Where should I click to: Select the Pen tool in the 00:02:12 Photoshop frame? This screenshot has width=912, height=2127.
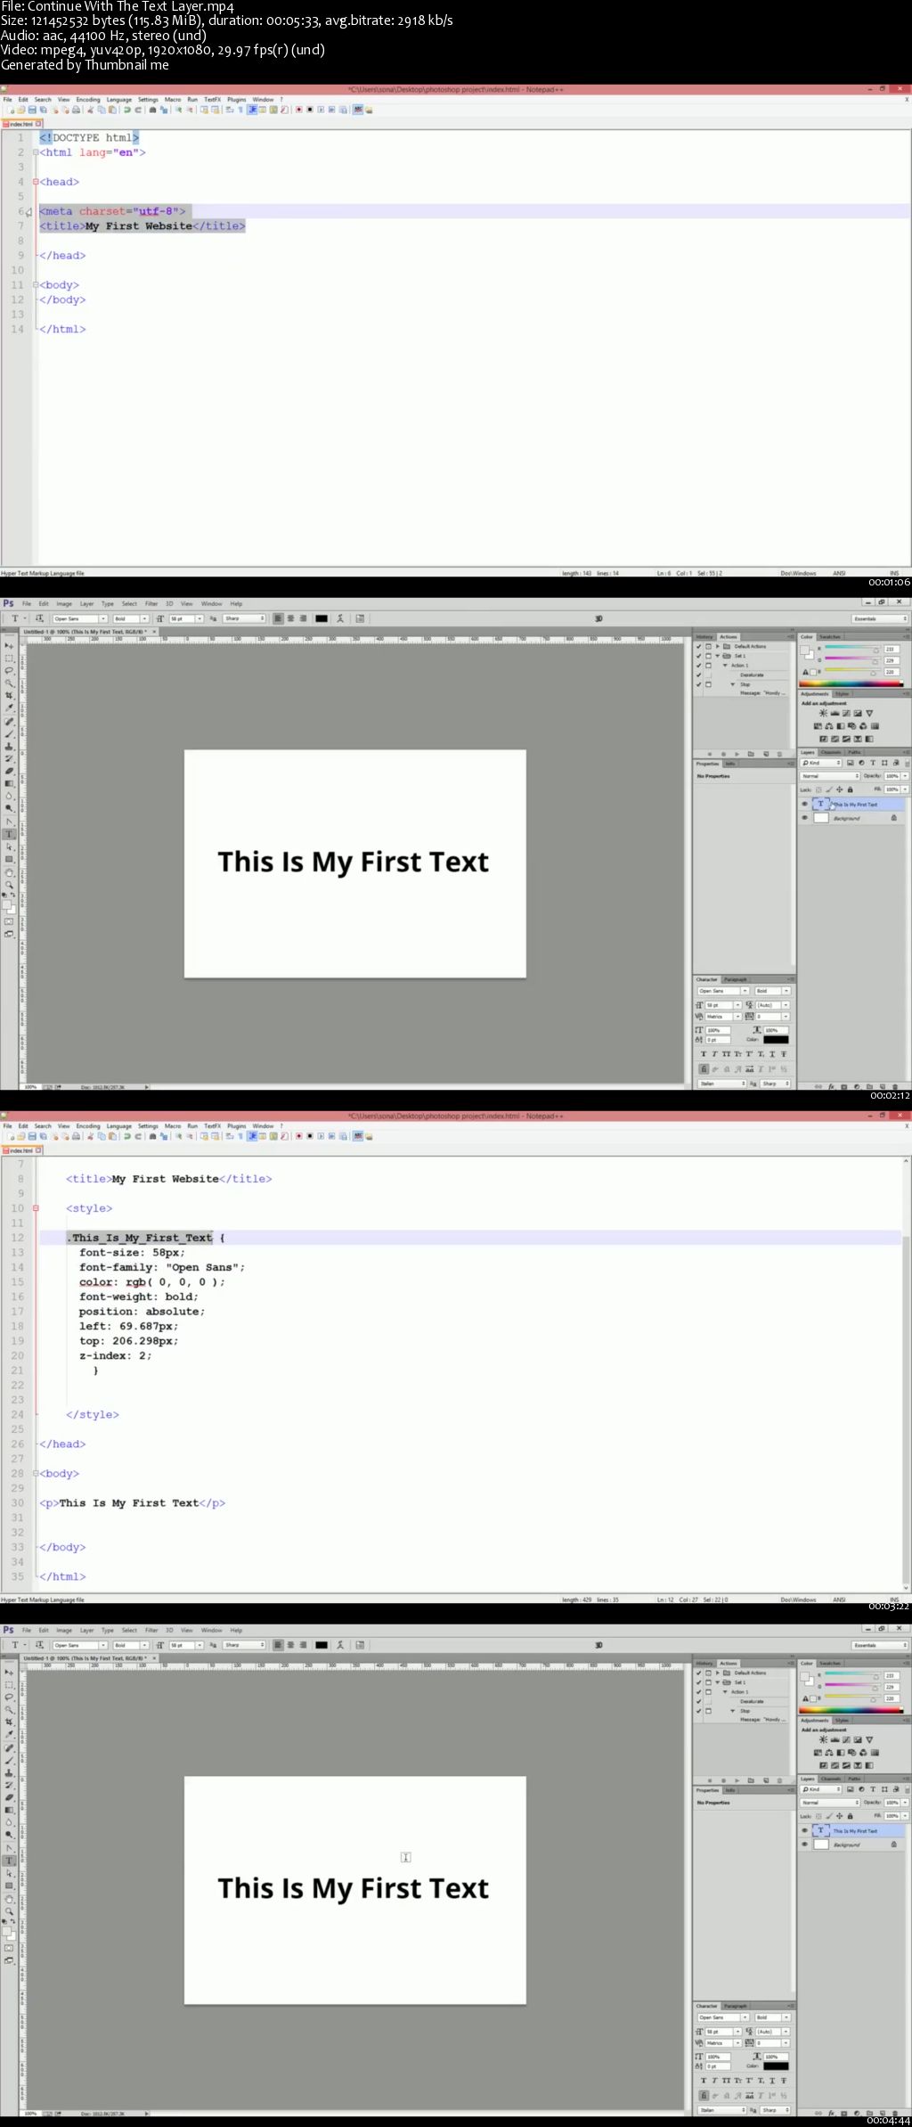pos(9,822)
